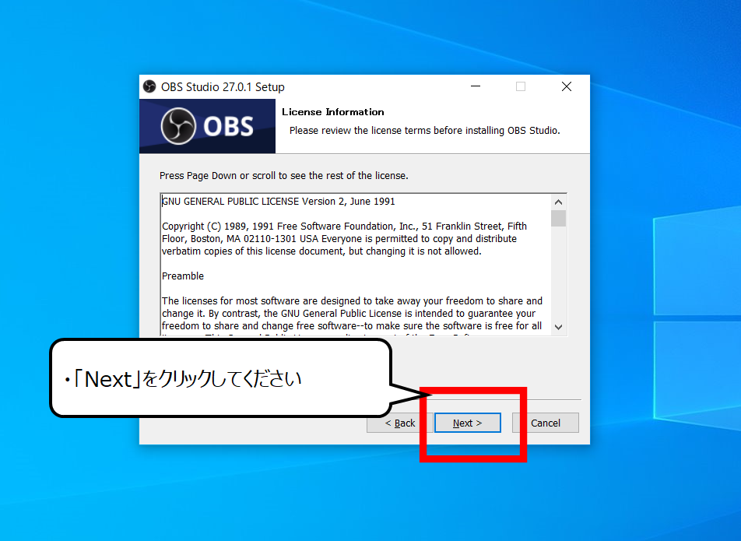Click 'OBS Studio 27.0.1 Setup' title text
This screenshot has width=741, height=541.
[x=223, y=87]
